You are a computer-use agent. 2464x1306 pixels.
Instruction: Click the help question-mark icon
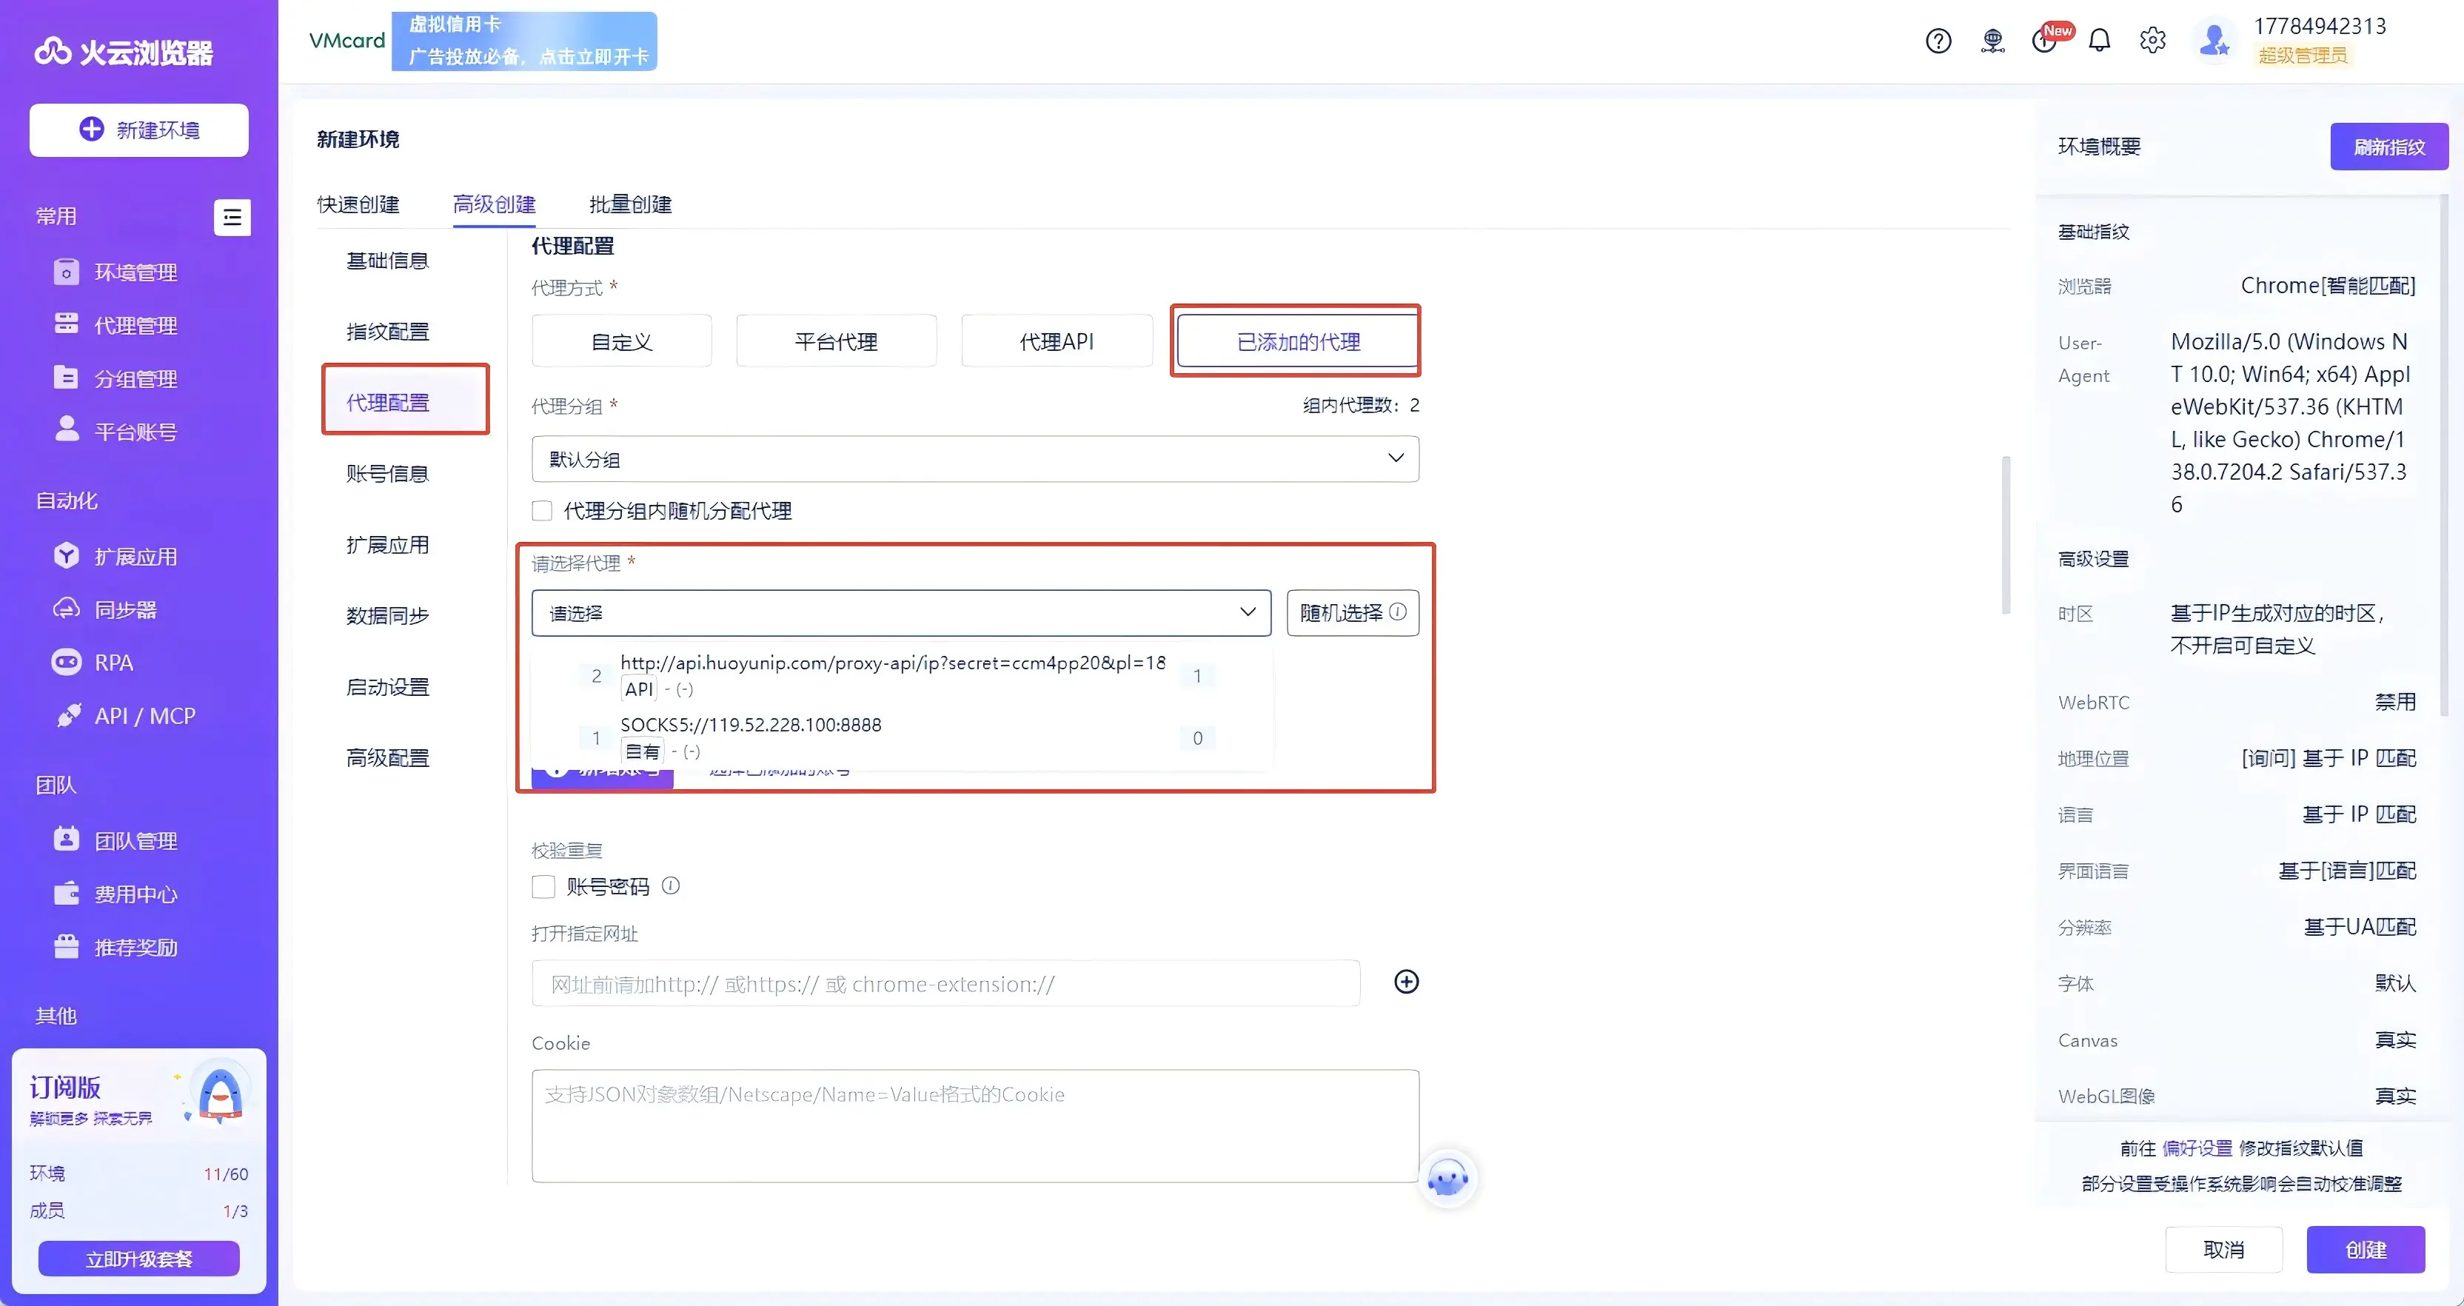1938,41
